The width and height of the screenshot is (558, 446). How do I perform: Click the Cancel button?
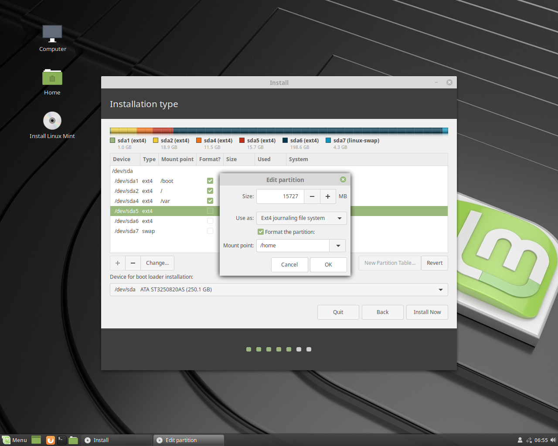[x=289, y=265]
